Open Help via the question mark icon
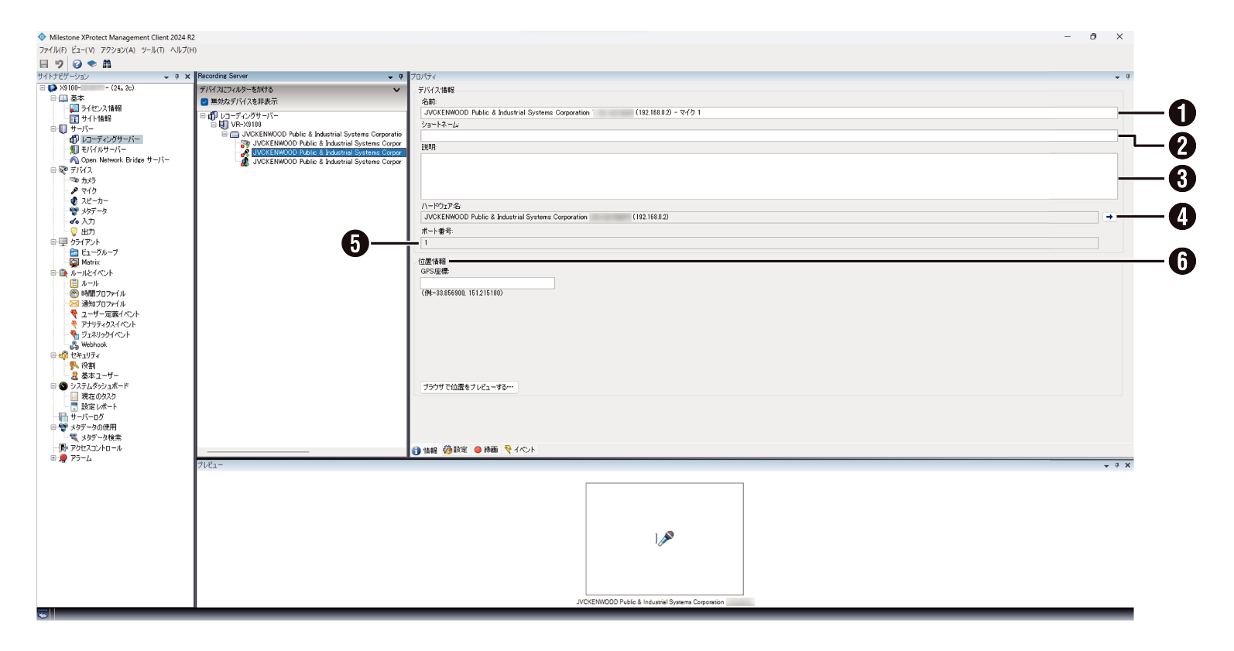 [77, 64]
